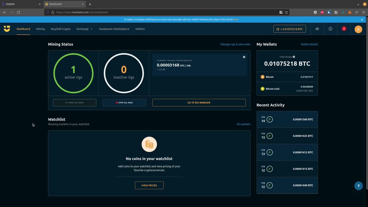Click the page vertical scrollbar
The width and height of the screenshot is (368, 207).
point(367,103)
